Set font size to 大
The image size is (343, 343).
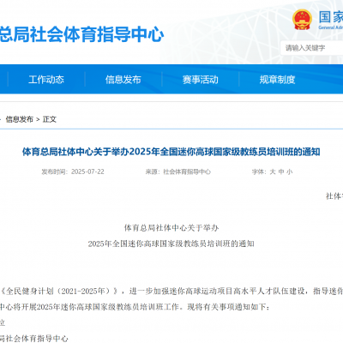pos(273,171)
